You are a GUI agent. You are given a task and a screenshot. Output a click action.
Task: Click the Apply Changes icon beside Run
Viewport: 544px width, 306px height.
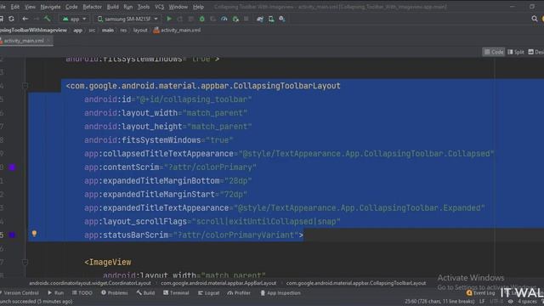[179, 19]
